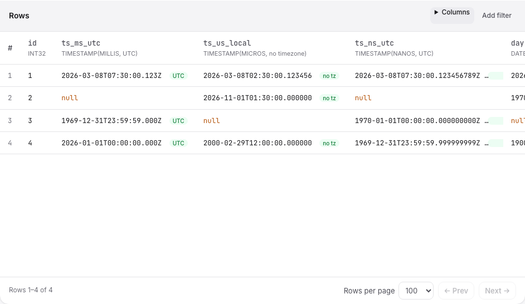Click the no tz badge in row 4
The height and width of the screenshot is (304, 525).
329,143
